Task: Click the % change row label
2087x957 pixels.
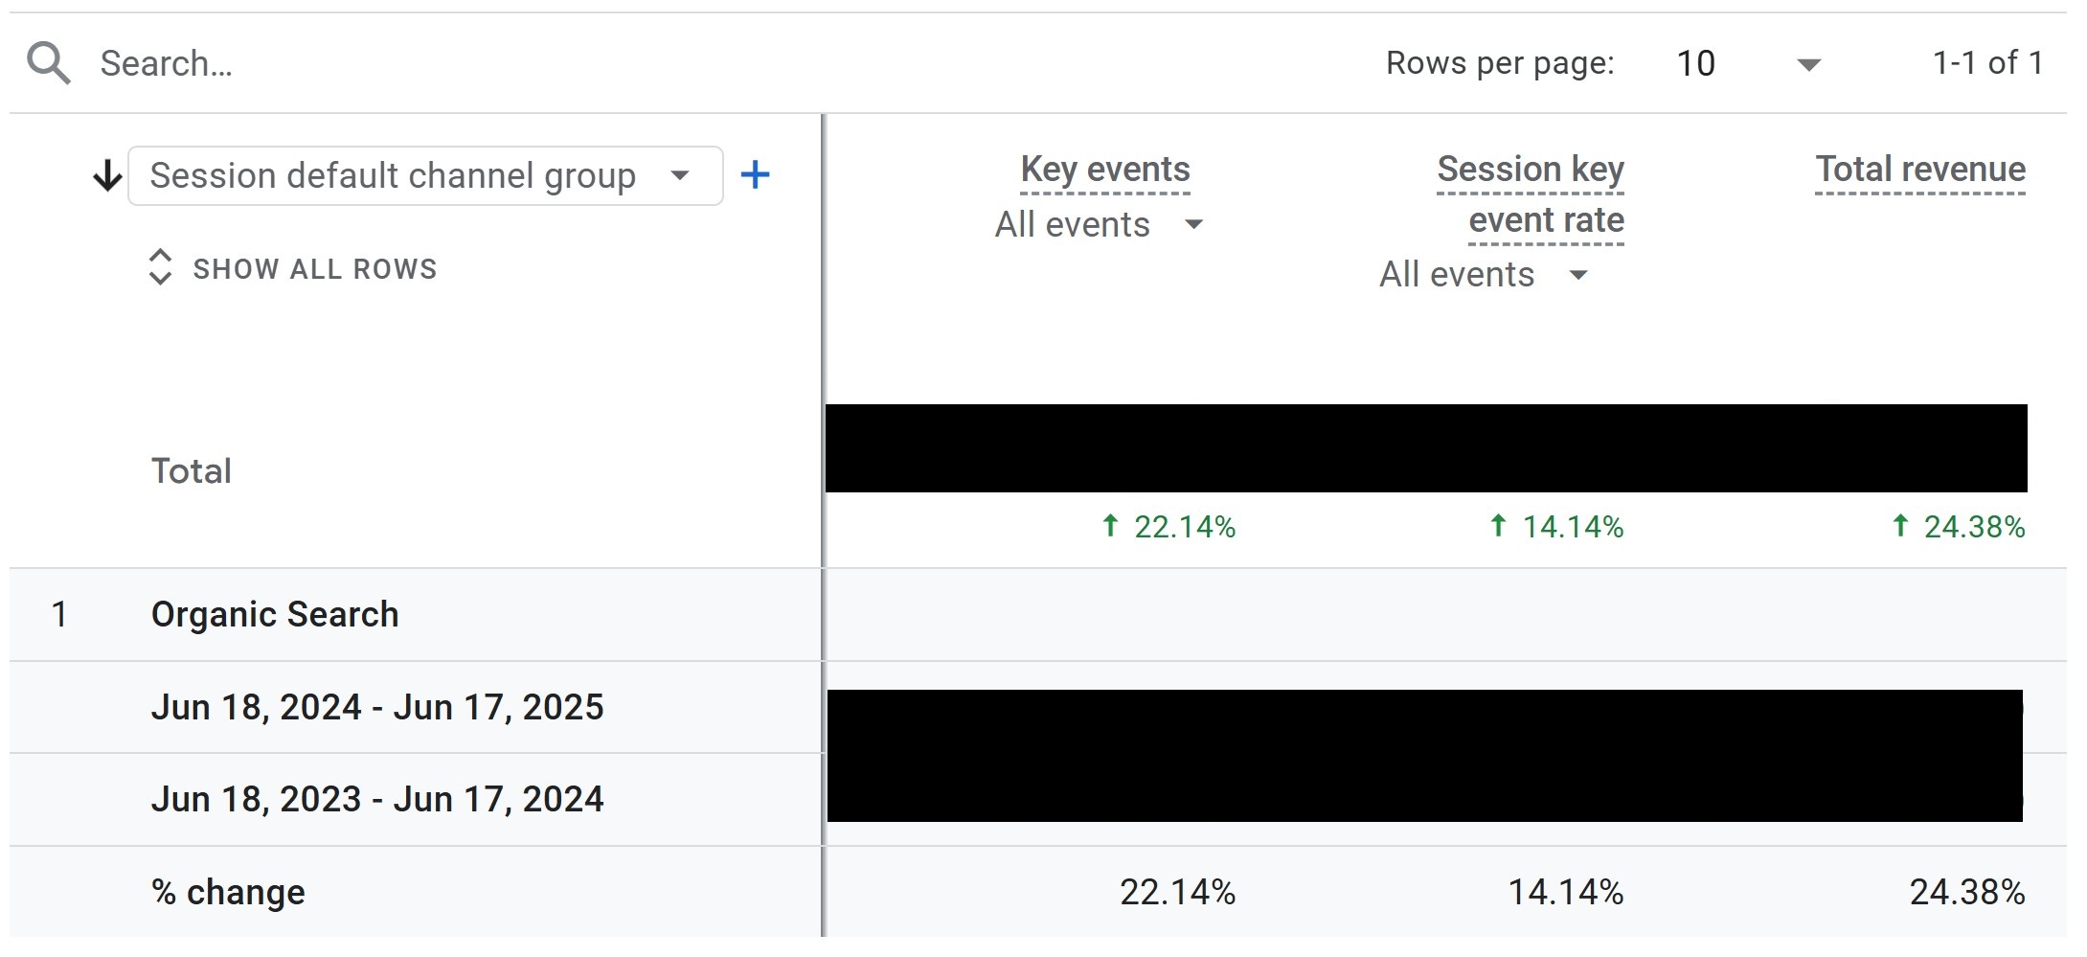Action: (228, 892)
